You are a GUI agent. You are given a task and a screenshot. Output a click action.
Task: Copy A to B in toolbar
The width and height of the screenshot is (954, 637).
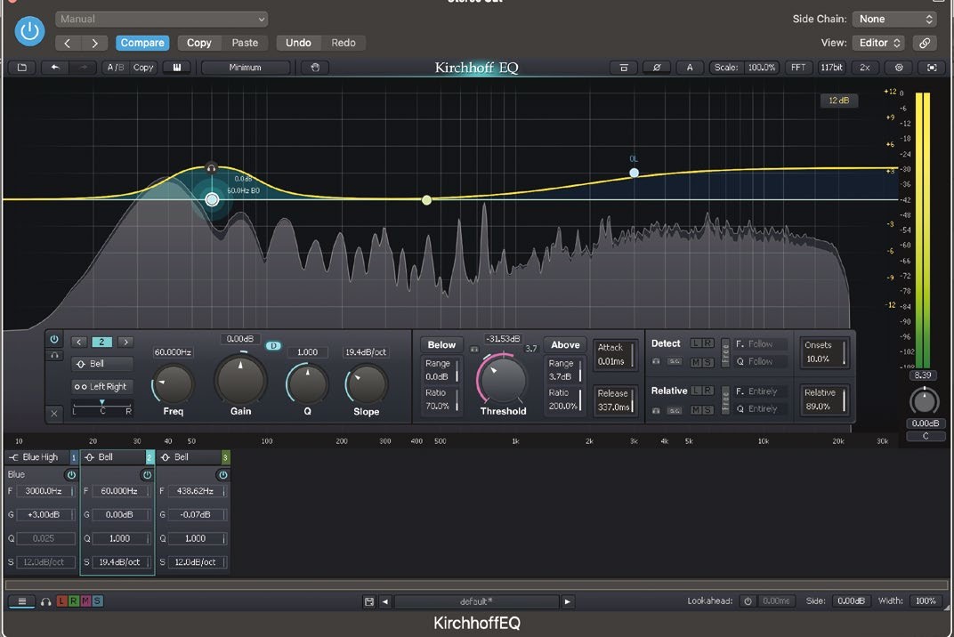143,68
